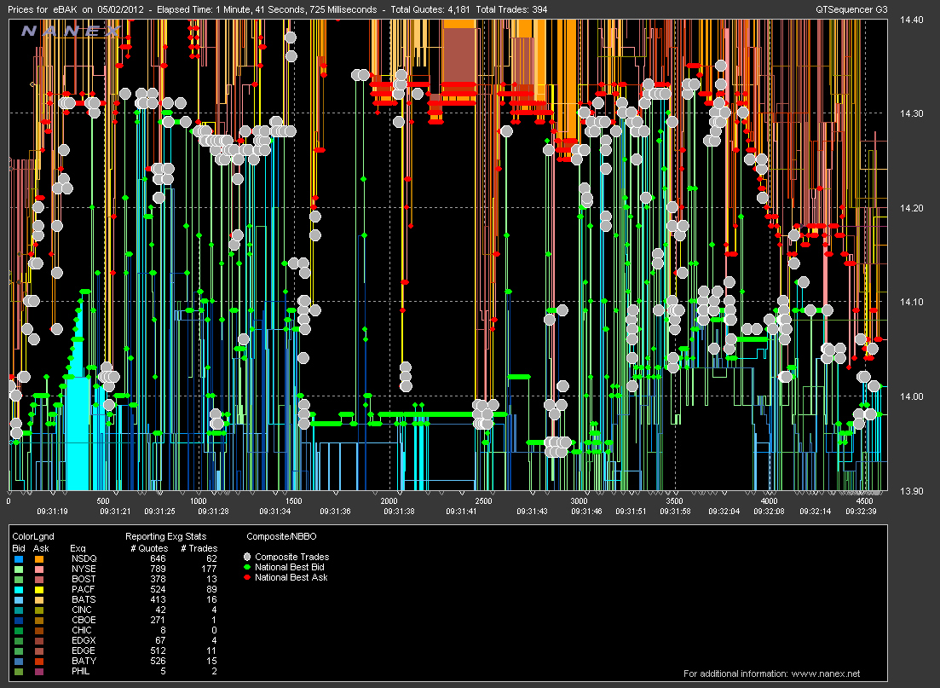
Task: Choose the BATY ask color swatch
Action: point(39,661)
